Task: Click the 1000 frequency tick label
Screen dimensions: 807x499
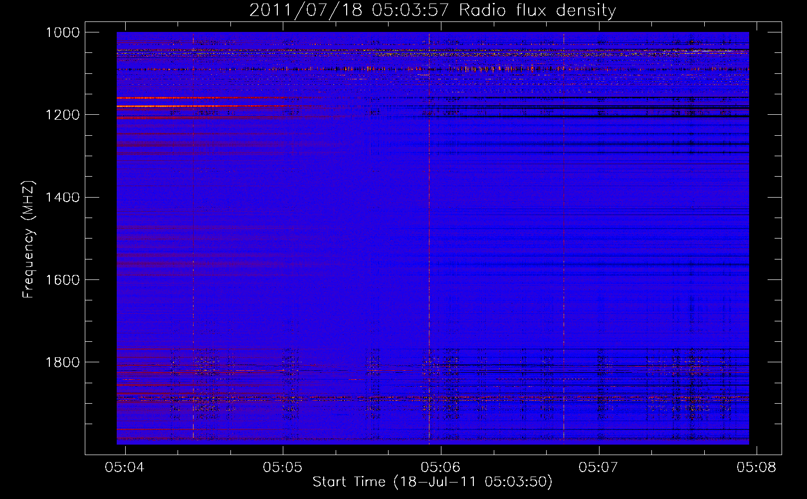Action: (63, 32)
